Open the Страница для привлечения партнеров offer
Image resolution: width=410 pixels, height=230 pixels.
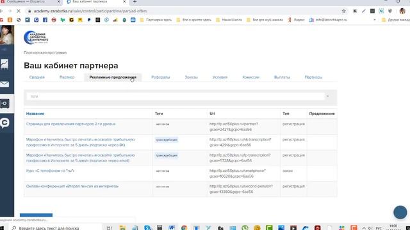(70, 124)
